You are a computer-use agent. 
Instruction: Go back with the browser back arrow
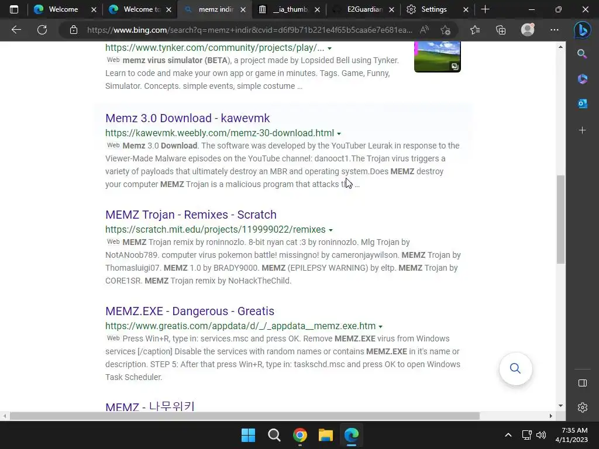coord(16,30)
